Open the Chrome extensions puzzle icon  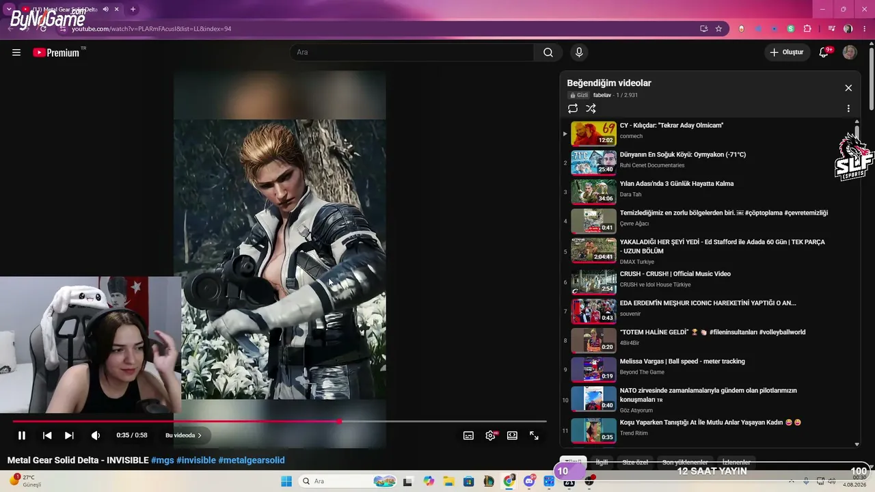(807, 29)
